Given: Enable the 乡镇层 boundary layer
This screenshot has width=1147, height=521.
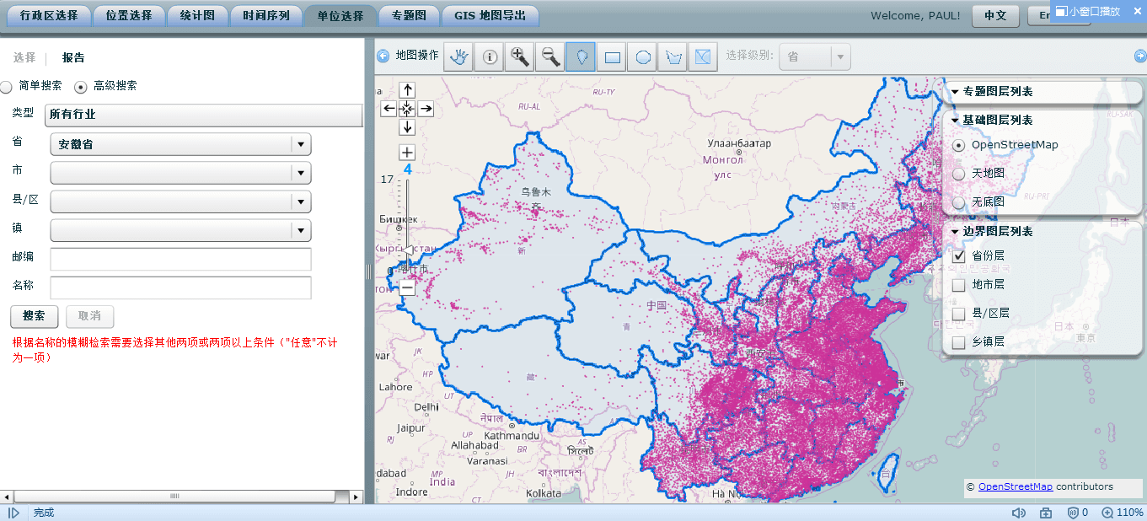Looking at the screenshot, I should point(958,342).
